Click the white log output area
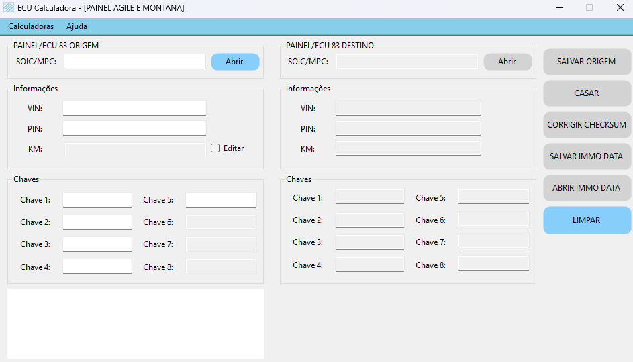The width and height of the screenshot is (633, 362). tap(135, 324)
